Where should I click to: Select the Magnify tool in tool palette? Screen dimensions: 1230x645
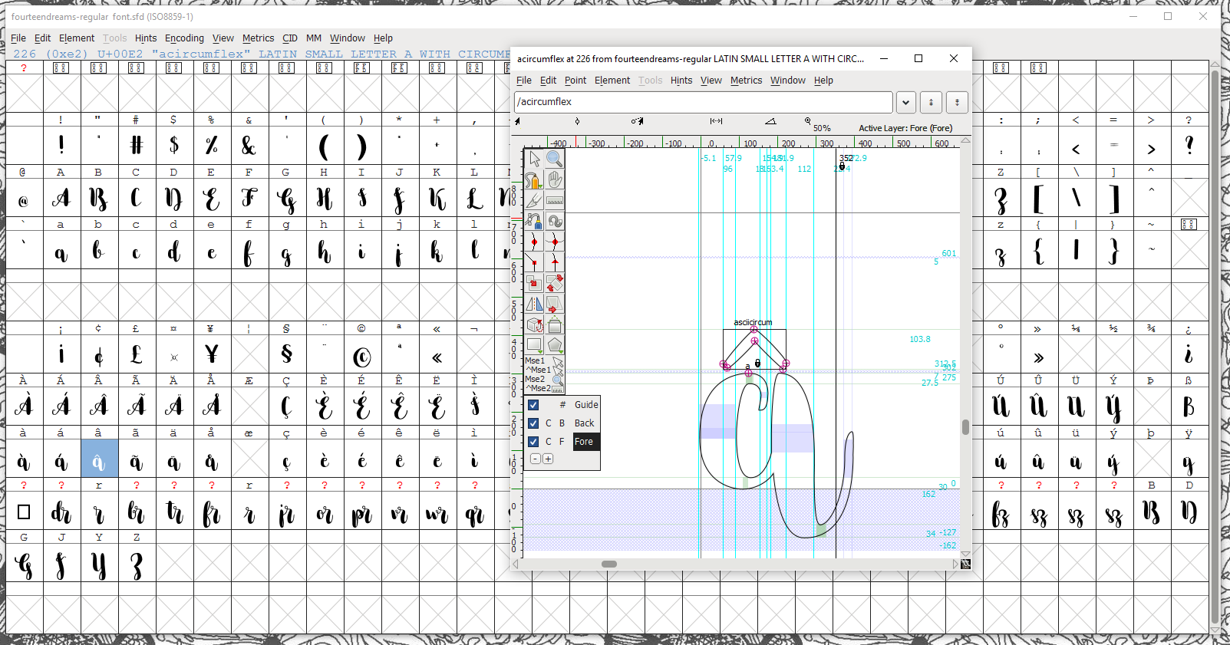tap(555, 159)
